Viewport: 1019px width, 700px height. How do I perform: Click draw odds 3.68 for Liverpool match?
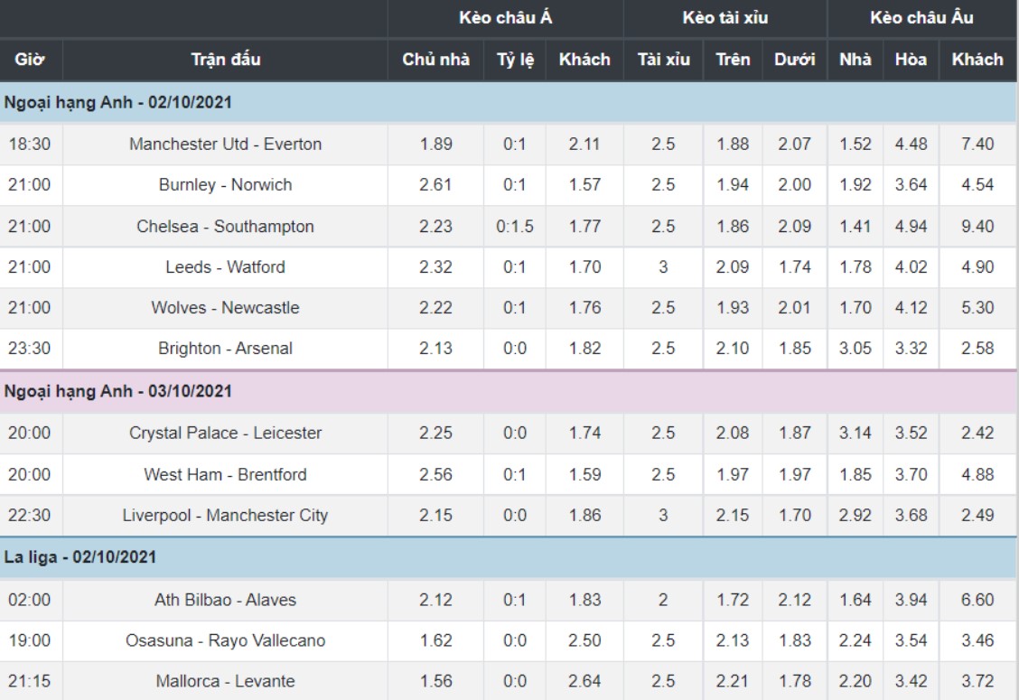tap(911, 515)
